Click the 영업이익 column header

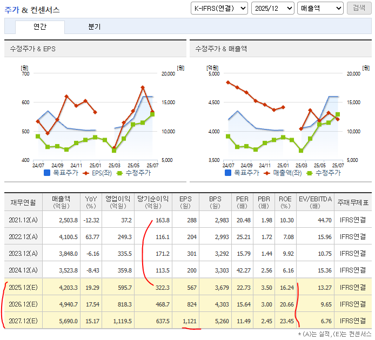(118, 202)
